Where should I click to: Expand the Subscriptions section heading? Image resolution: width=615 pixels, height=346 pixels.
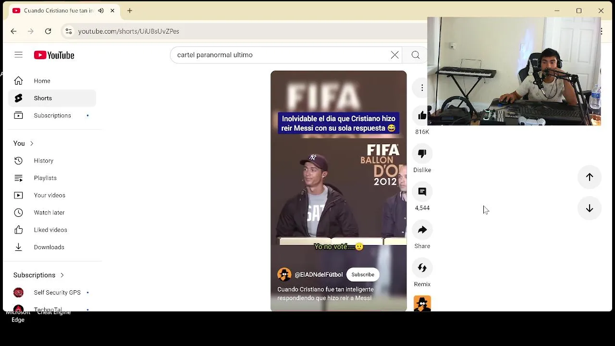39,275
